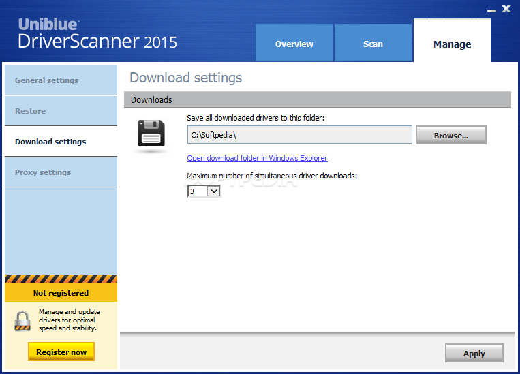The width and height of the screenshot is (520, 374).
Task: Close the DriverScanner window
Action: 506,9
